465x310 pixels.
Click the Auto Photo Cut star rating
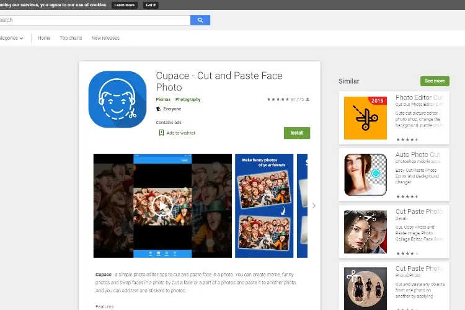(407, 197)
